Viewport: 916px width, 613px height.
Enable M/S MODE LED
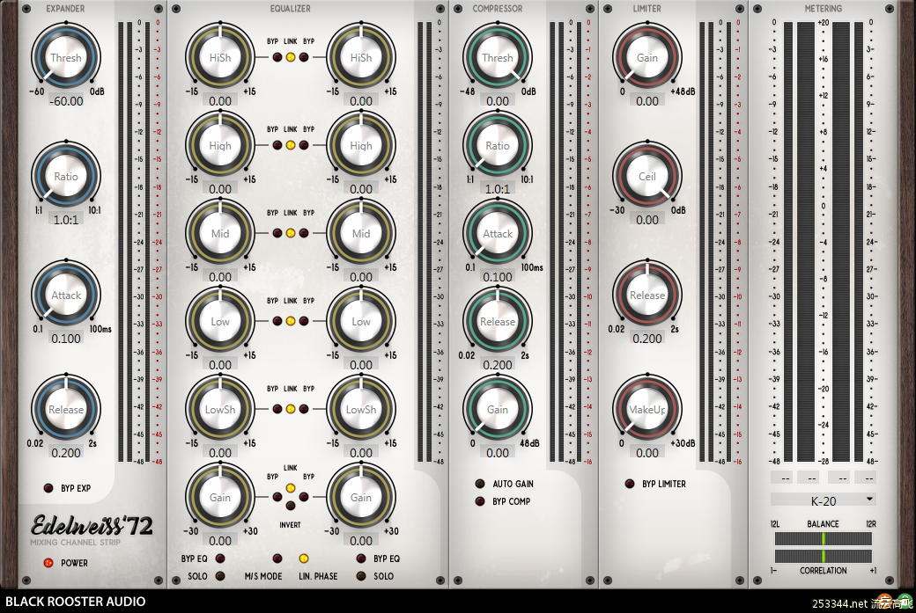(277, 558)
